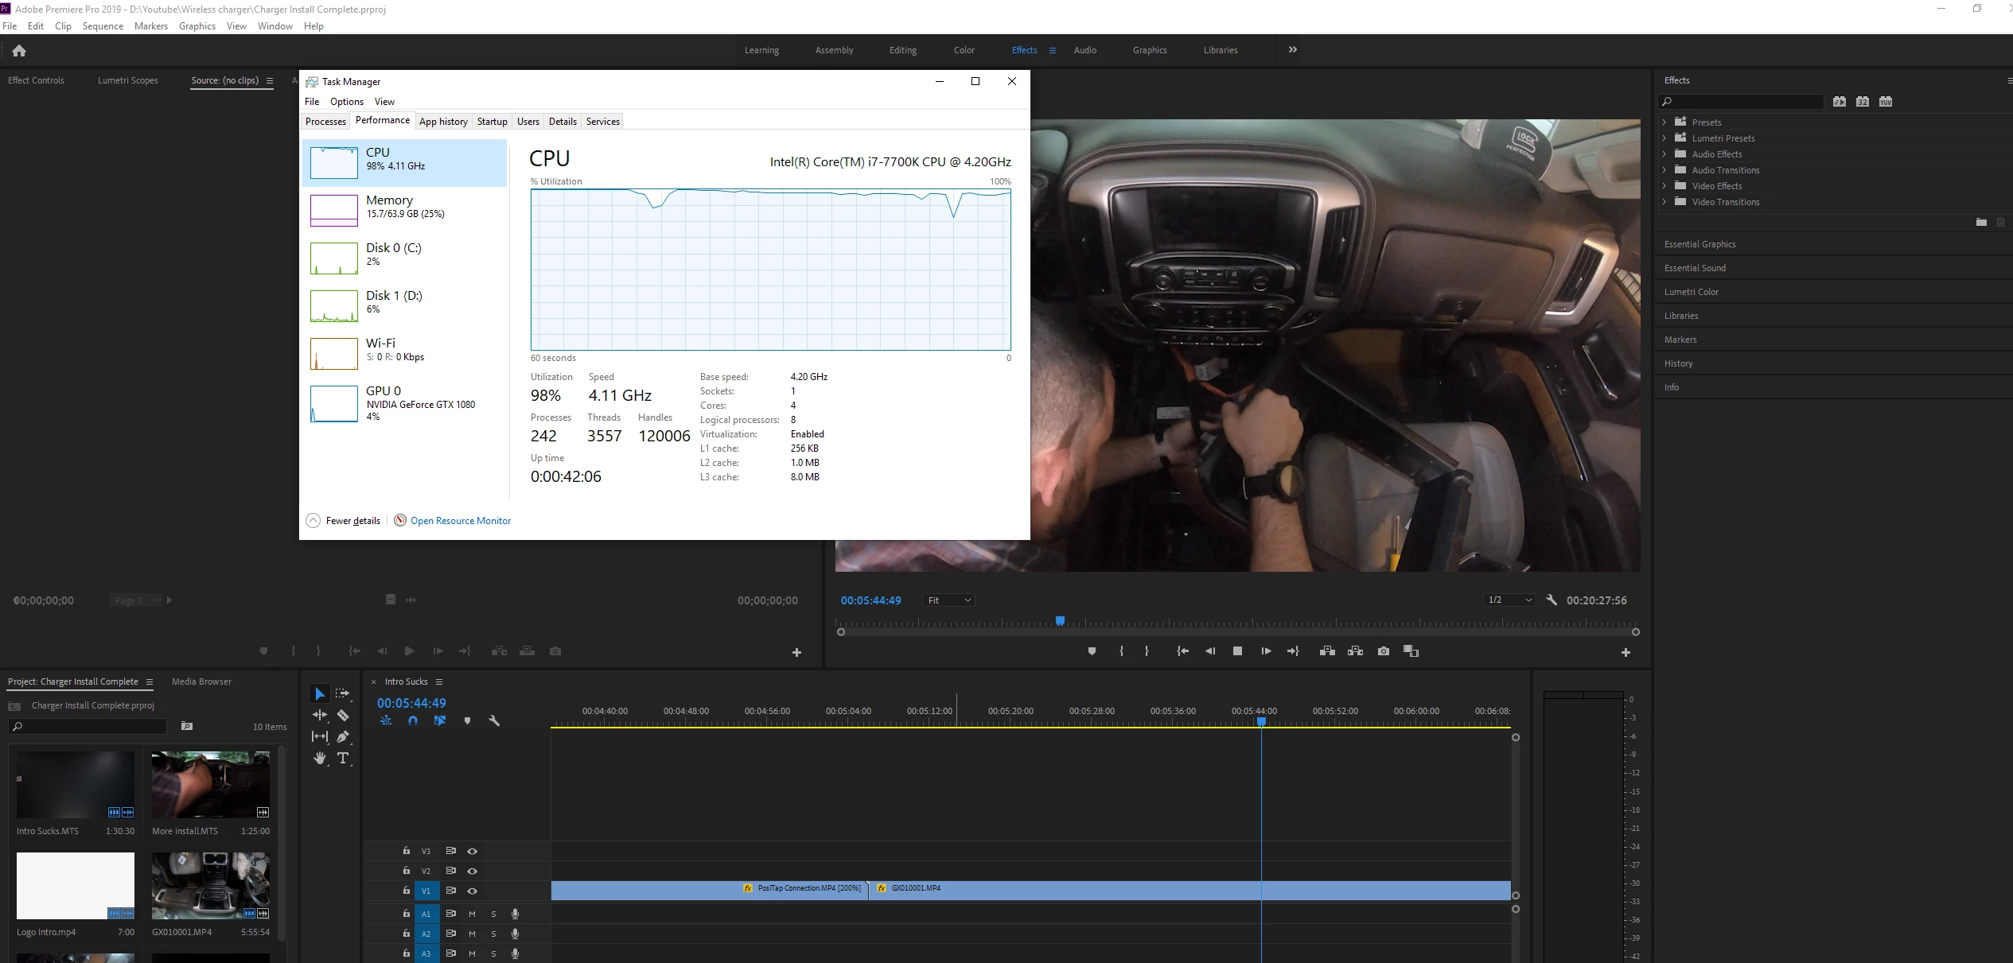The height and width of the screenshot is (963, 2013).
Task: Expand the Video Effects folder
Action: tap(1664, 186)
